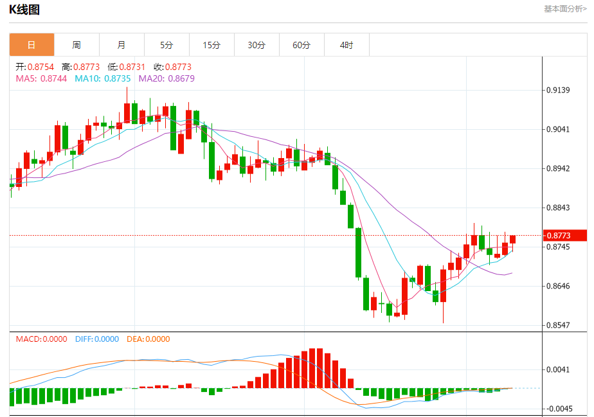Click the 高:0.8773 high value
The width and height of the screenshot is (594, 417).
[80, 67]
